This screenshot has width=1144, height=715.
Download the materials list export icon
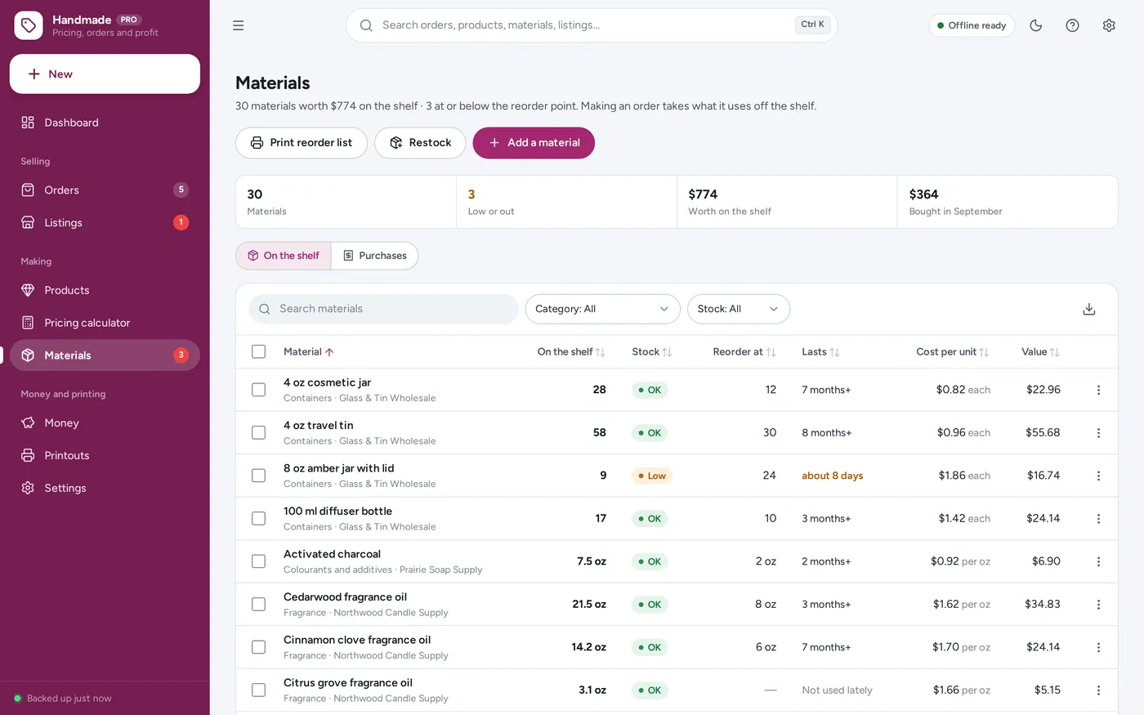(1089, 309)
